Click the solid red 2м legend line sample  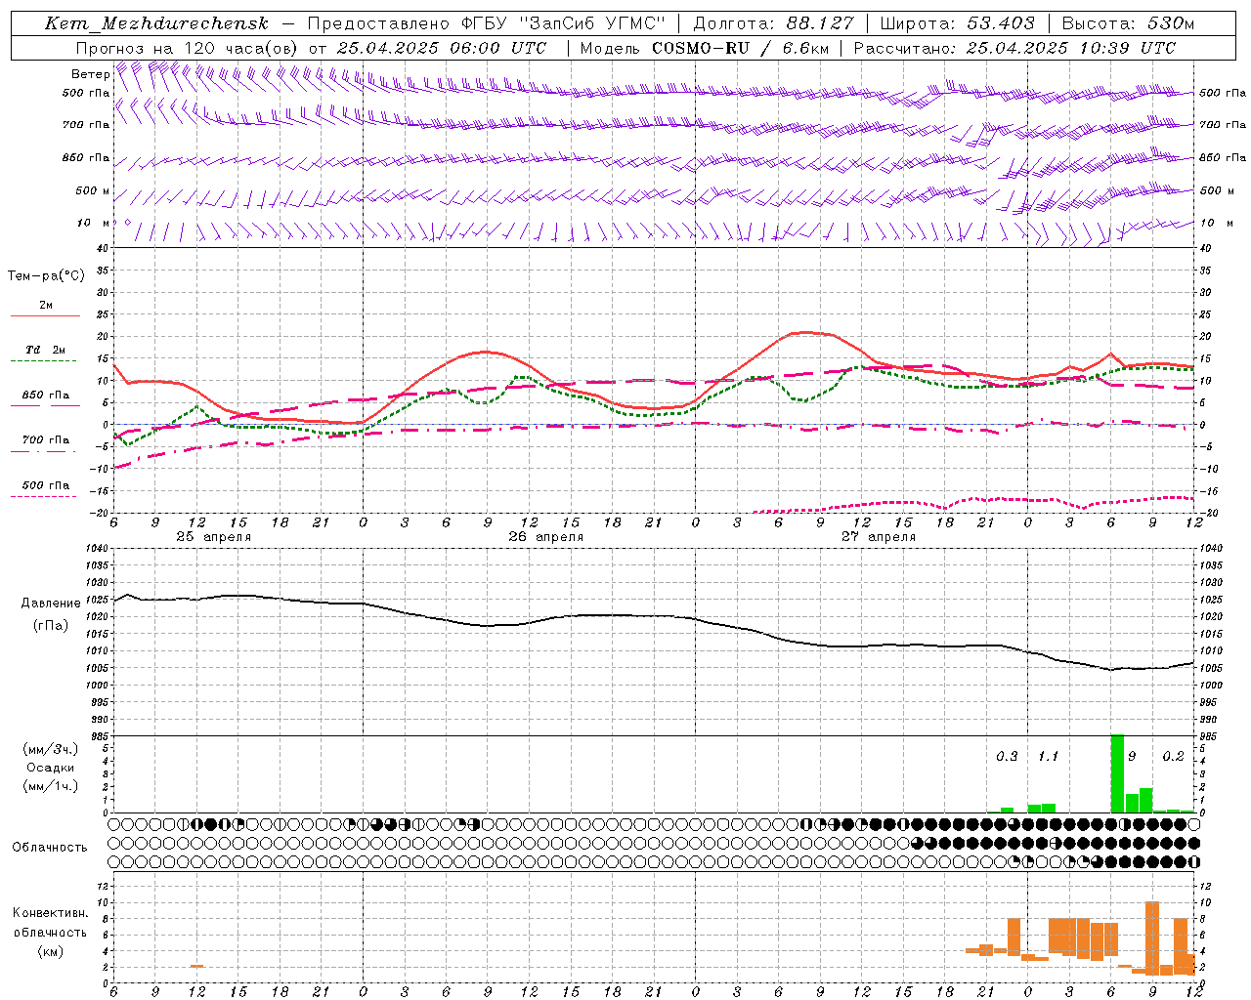coord(45,316)
